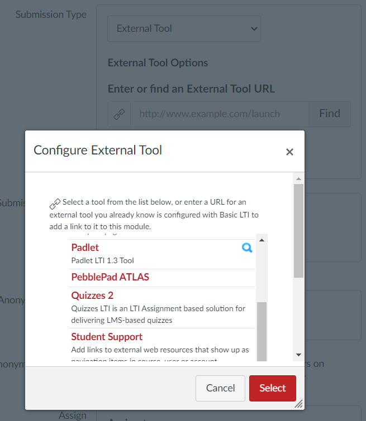Pick Quizzes 2 from the tool list

coord(92,296)
